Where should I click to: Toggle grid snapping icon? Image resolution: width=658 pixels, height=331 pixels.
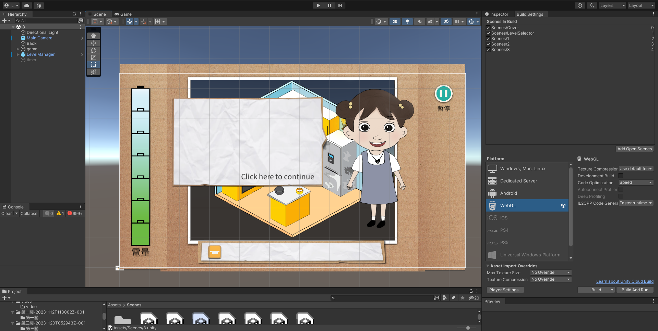pyautogui.click(x=144, y=22)
